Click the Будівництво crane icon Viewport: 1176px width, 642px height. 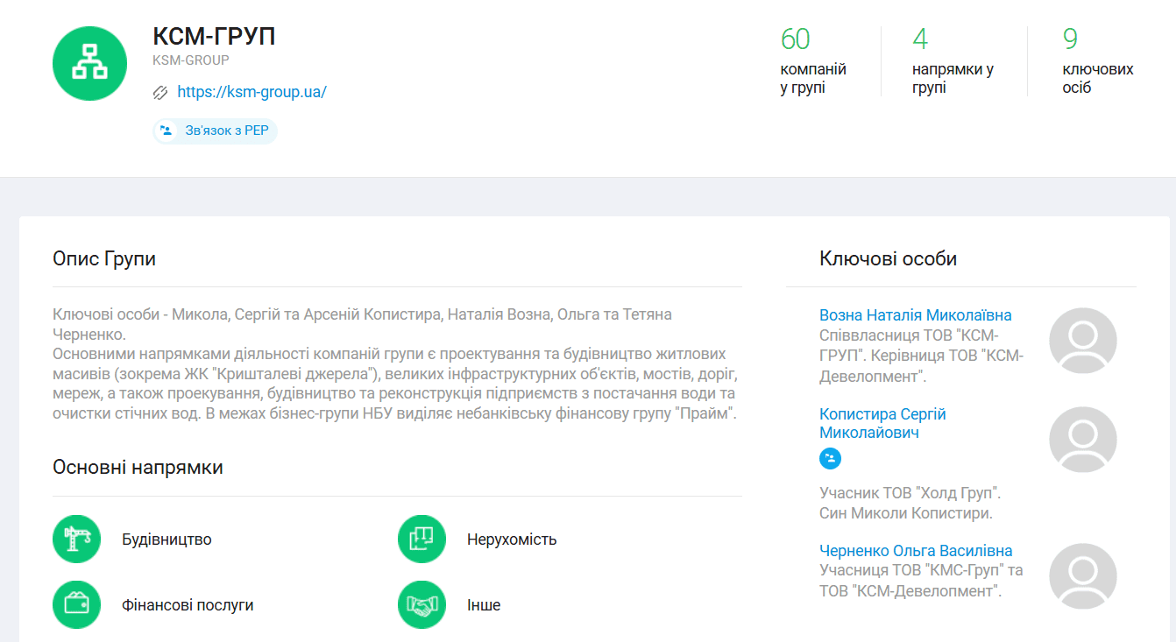[77, 539]
